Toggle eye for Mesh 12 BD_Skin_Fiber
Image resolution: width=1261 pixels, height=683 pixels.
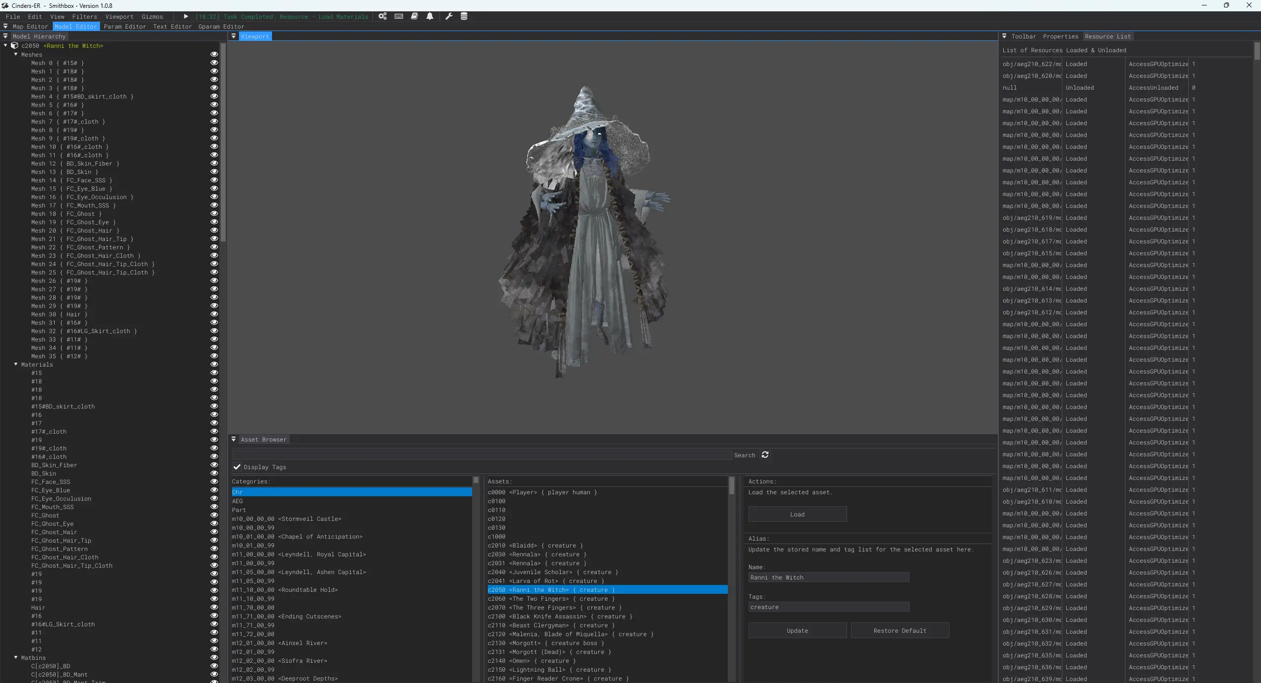click(214, 163)
